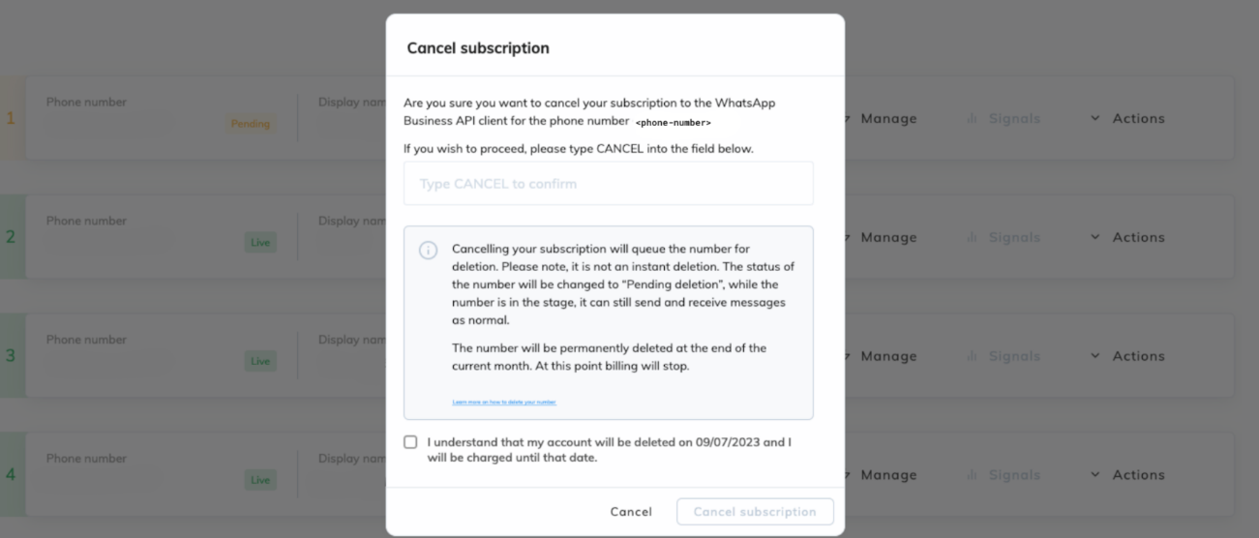Tick the account deletion acknowledgement checkbox
Screen dimensions: 1259x538
[x=411, y=442]
